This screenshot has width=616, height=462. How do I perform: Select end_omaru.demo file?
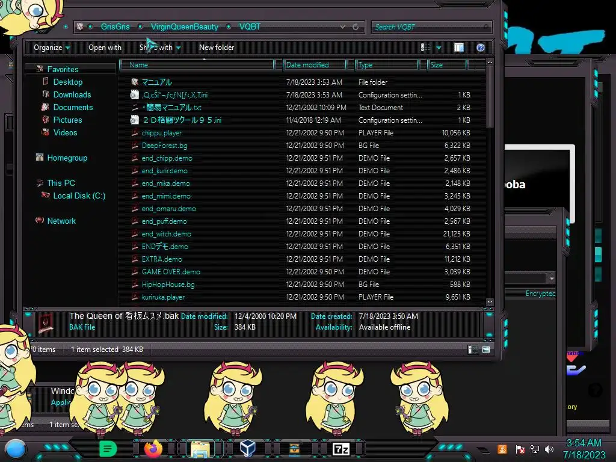[169, 208]
